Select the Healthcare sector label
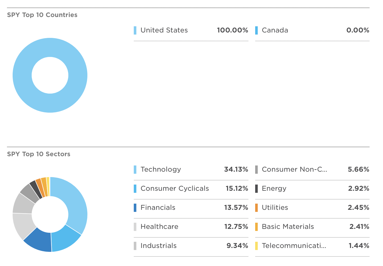383x266 pixels. (x=160, y=227)
